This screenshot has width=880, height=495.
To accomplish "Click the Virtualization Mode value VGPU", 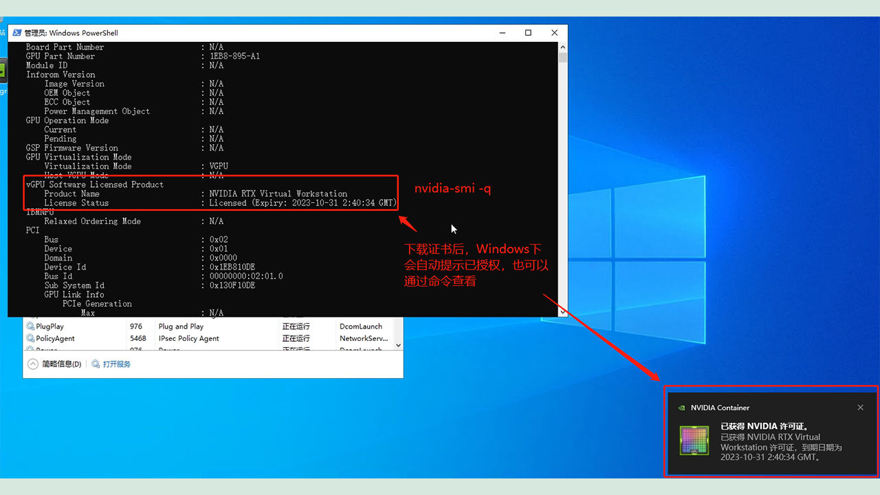I will pos(219,166).
